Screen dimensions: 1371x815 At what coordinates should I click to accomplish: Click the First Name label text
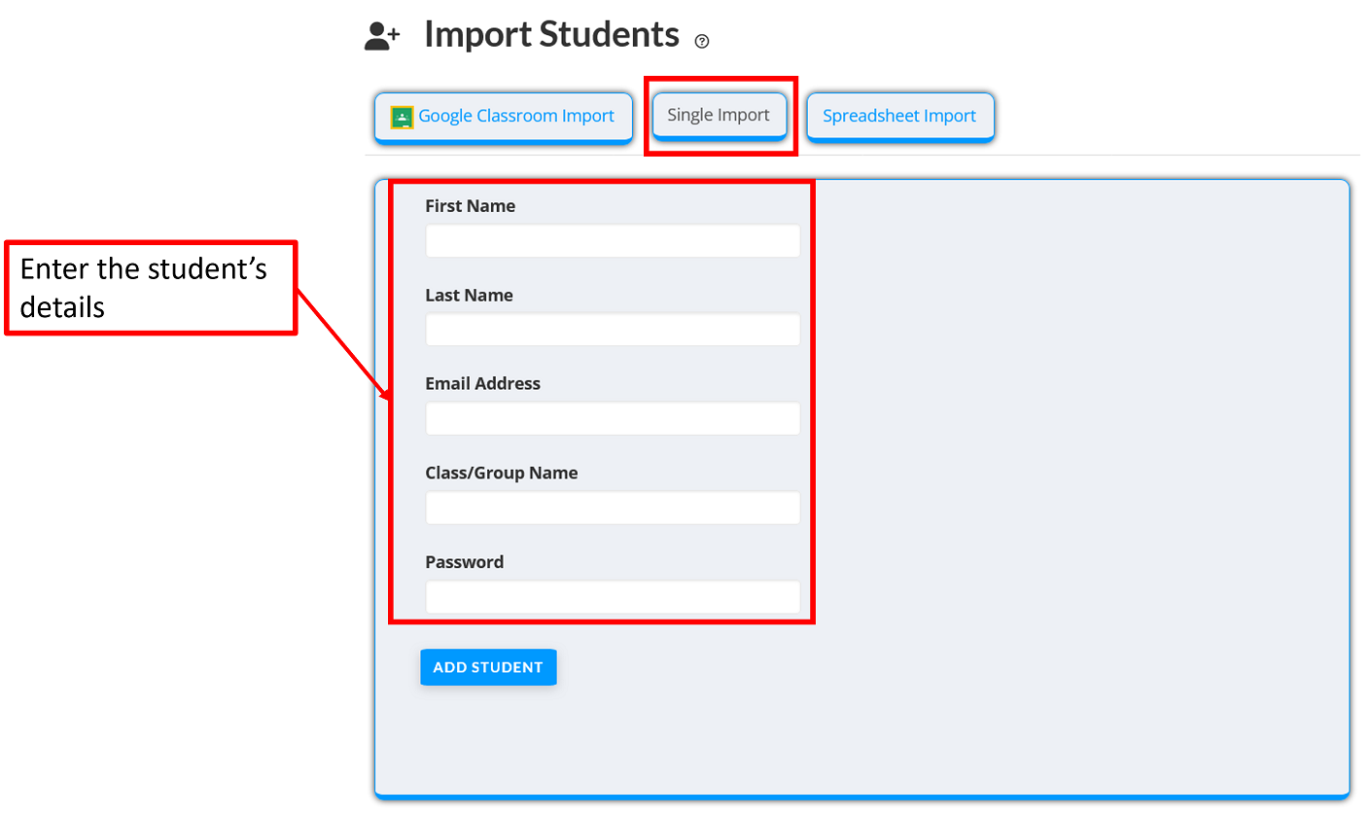(471, 206)
